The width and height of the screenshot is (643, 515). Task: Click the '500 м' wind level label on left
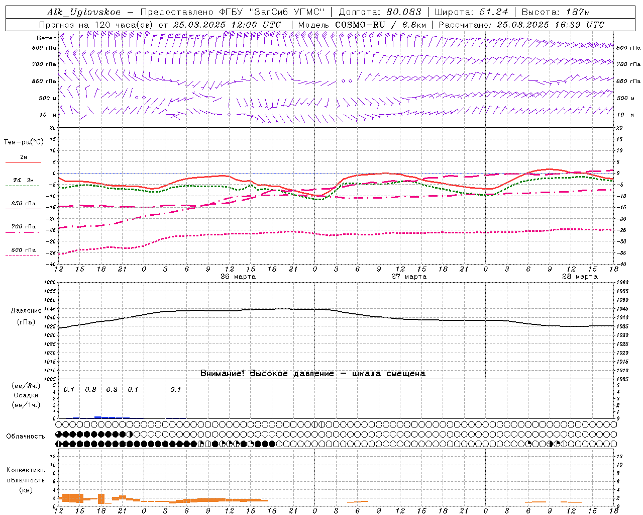coord(47,98)
